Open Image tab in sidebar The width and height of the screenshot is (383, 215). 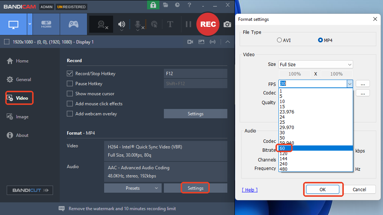(18, 117)
